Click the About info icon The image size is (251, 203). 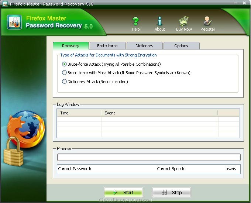point(159,21)
